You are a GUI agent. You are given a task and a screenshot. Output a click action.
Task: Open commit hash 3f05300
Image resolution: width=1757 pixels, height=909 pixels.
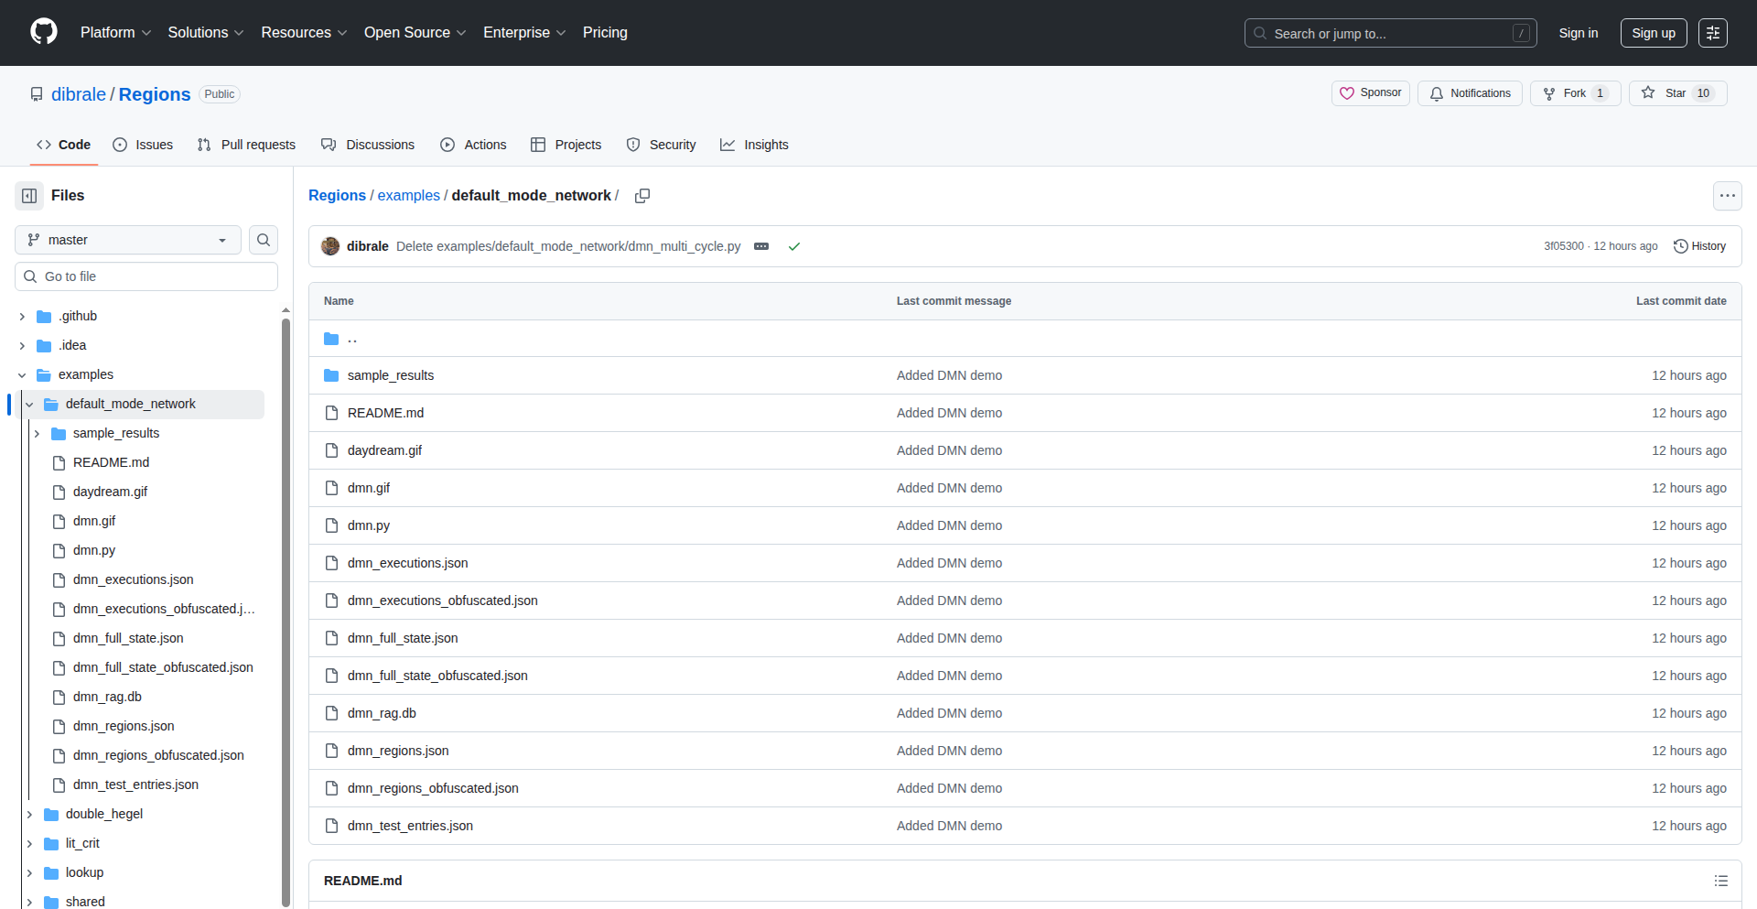[1564, 246]
